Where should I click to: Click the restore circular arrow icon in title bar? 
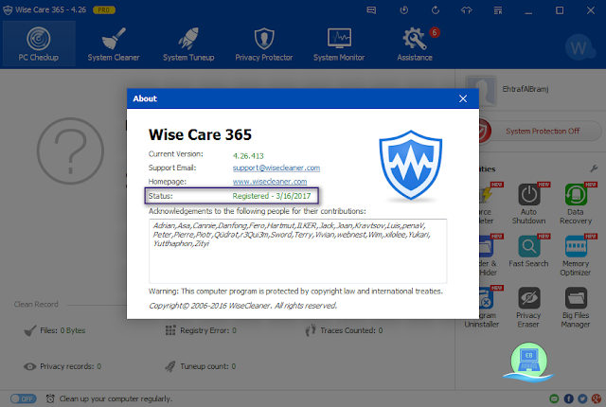point(436,10)
